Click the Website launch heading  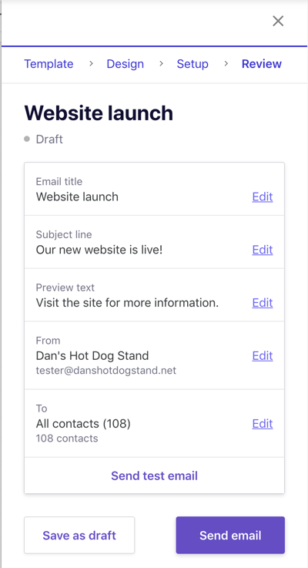(x=99, y=113)
